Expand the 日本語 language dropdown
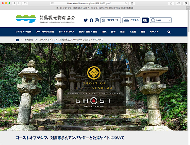This screenshot has width=190, height=145. pos(161,20)
